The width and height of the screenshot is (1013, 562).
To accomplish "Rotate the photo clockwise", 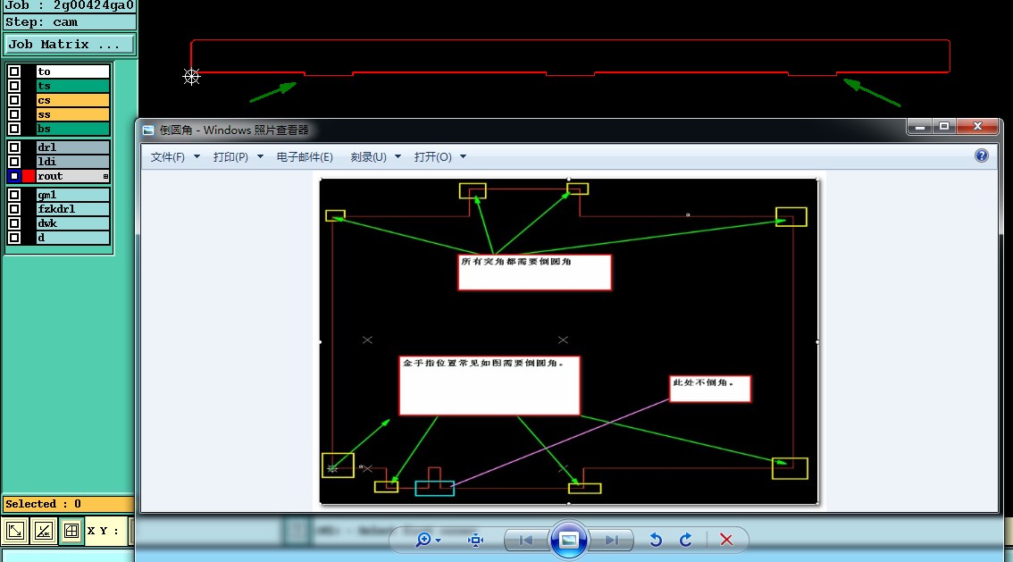I will click(x=685, y=540).
